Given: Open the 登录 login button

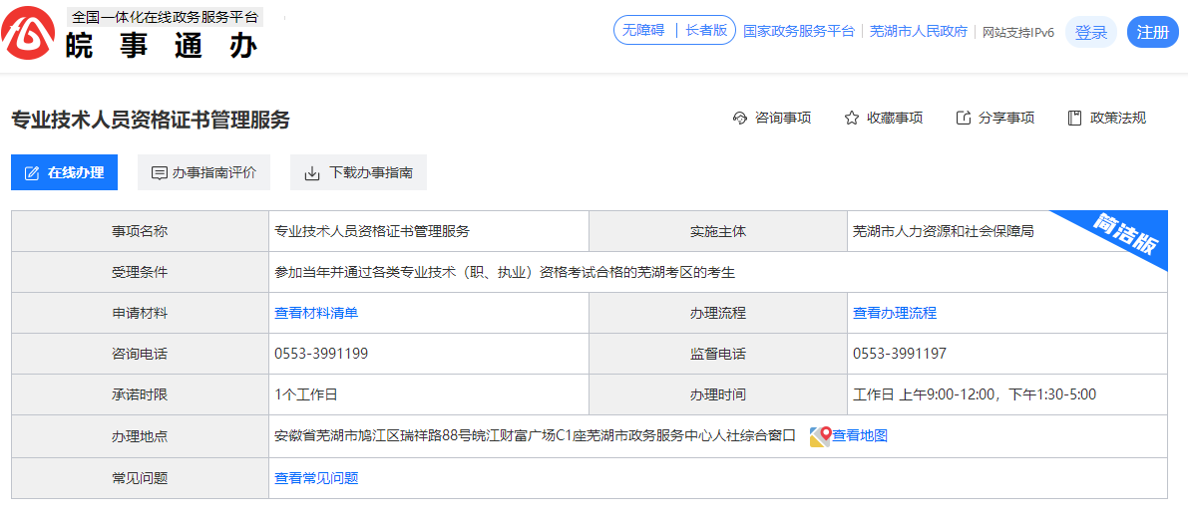Looking at the screenshot, I should point(1090,32).
